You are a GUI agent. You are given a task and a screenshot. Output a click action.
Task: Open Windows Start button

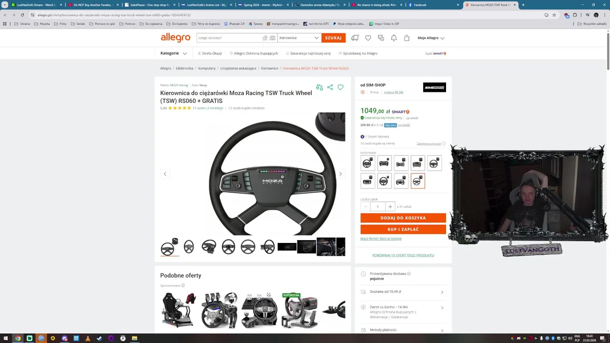(5, 338)
